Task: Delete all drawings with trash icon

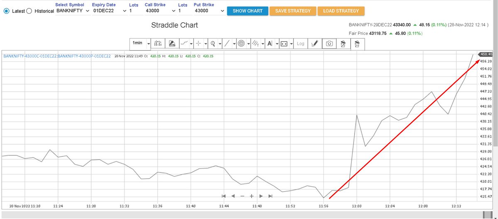Action: [x=357, y=43]
